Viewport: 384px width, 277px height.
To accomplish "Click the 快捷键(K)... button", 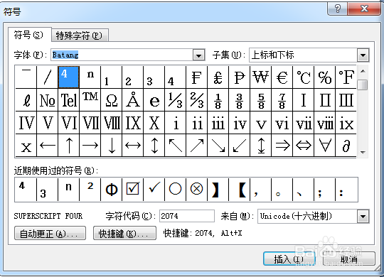I will pyautogui.click(x=124, y=233).
